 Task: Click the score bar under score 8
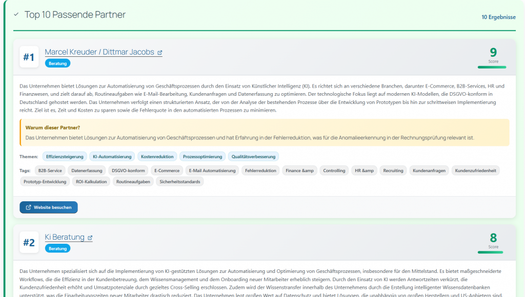pos(492,252)
